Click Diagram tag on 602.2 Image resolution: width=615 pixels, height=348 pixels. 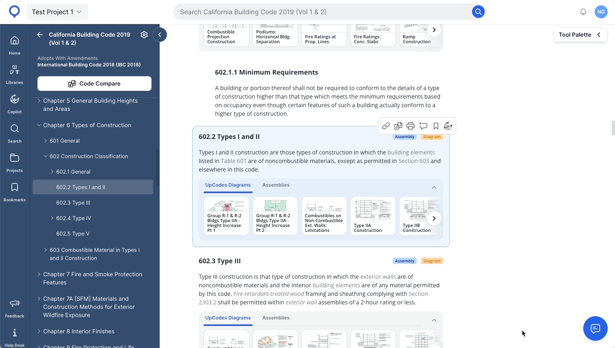point(432,137)
